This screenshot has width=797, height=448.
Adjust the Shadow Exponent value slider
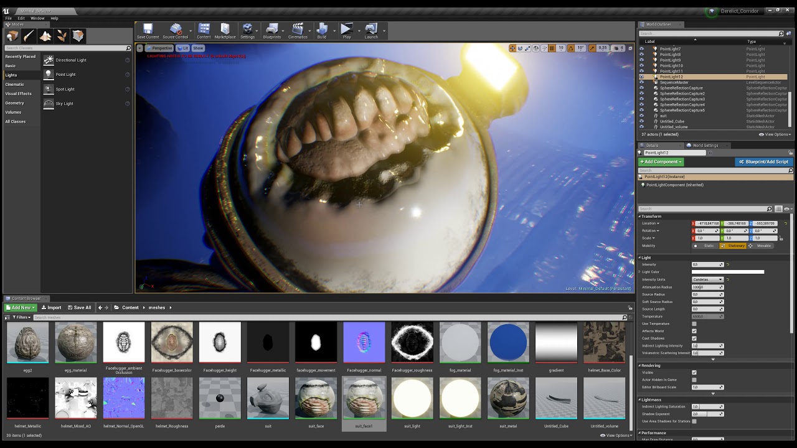pyautogui.click(x=708, y=414)
